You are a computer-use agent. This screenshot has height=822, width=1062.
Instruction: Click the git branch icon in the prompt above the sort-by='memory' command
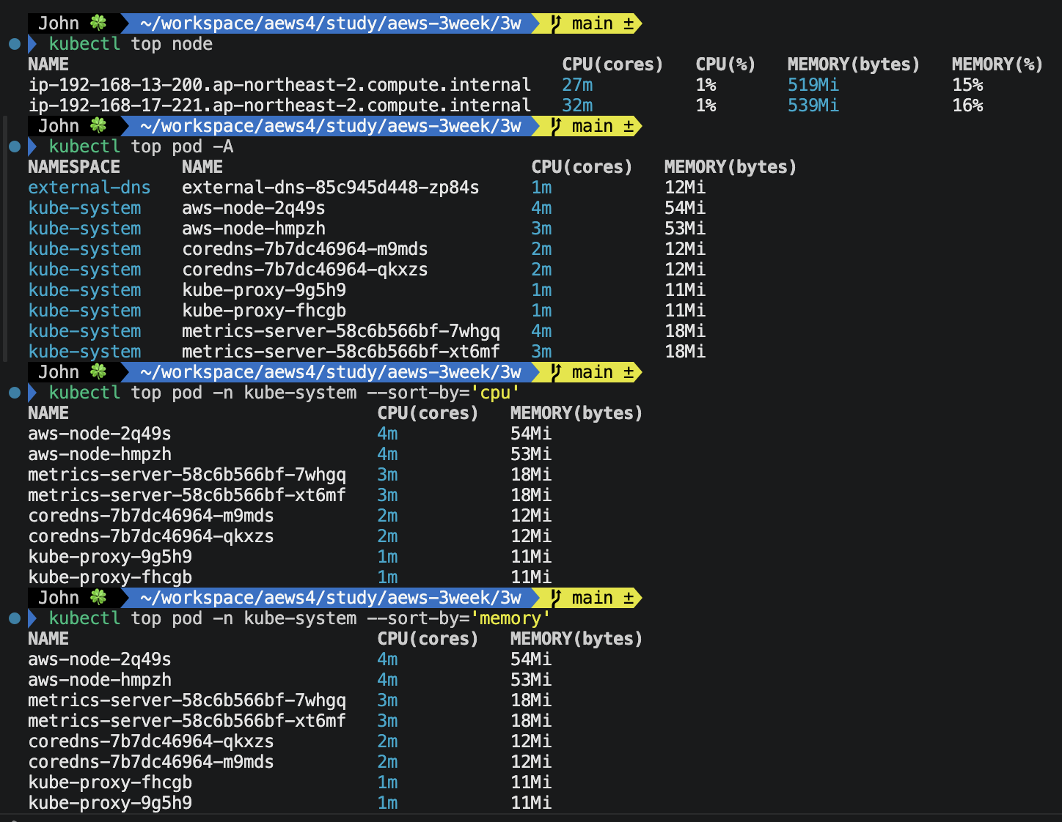pyautogui.click(x=557, y=598)
